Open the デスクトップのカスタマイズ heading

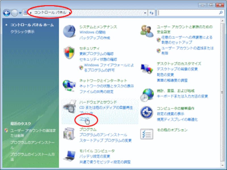pyautogui.click(x=179, y=63)
